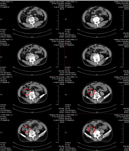The width and height of the screenshot is (129, 151).
Task: Click the Weifang TCM Hospital label on slice Im:32
Action: (x=121, y=2)
